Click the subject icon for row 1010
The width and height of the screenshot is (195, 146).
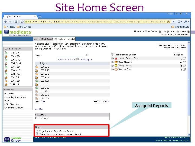[37, 95]
